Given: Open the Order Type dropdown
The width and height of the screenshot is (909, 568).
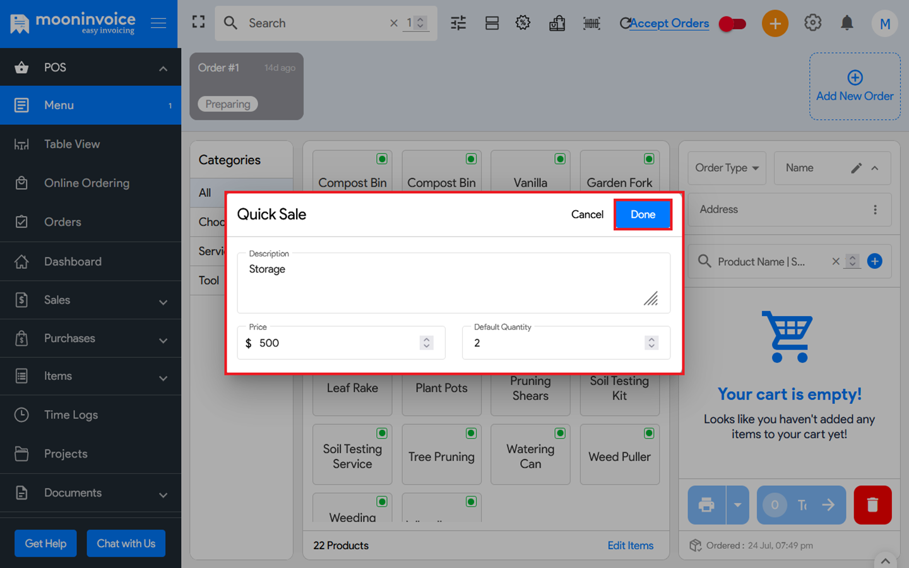Looking at the screenshot, I should point(727,168).
